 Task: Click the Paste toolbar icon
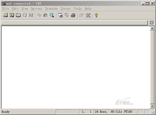pyautogui.click(x=46, y=15)
